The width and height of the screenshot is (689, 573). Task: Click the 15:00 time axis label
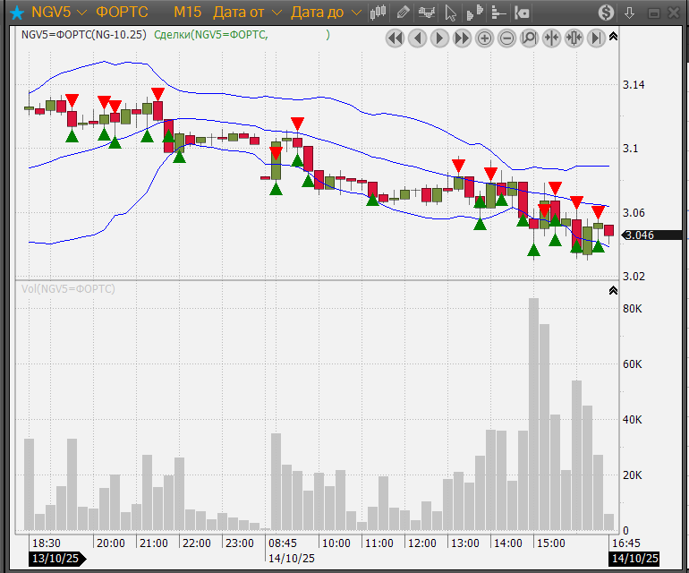tap(551, 543)
